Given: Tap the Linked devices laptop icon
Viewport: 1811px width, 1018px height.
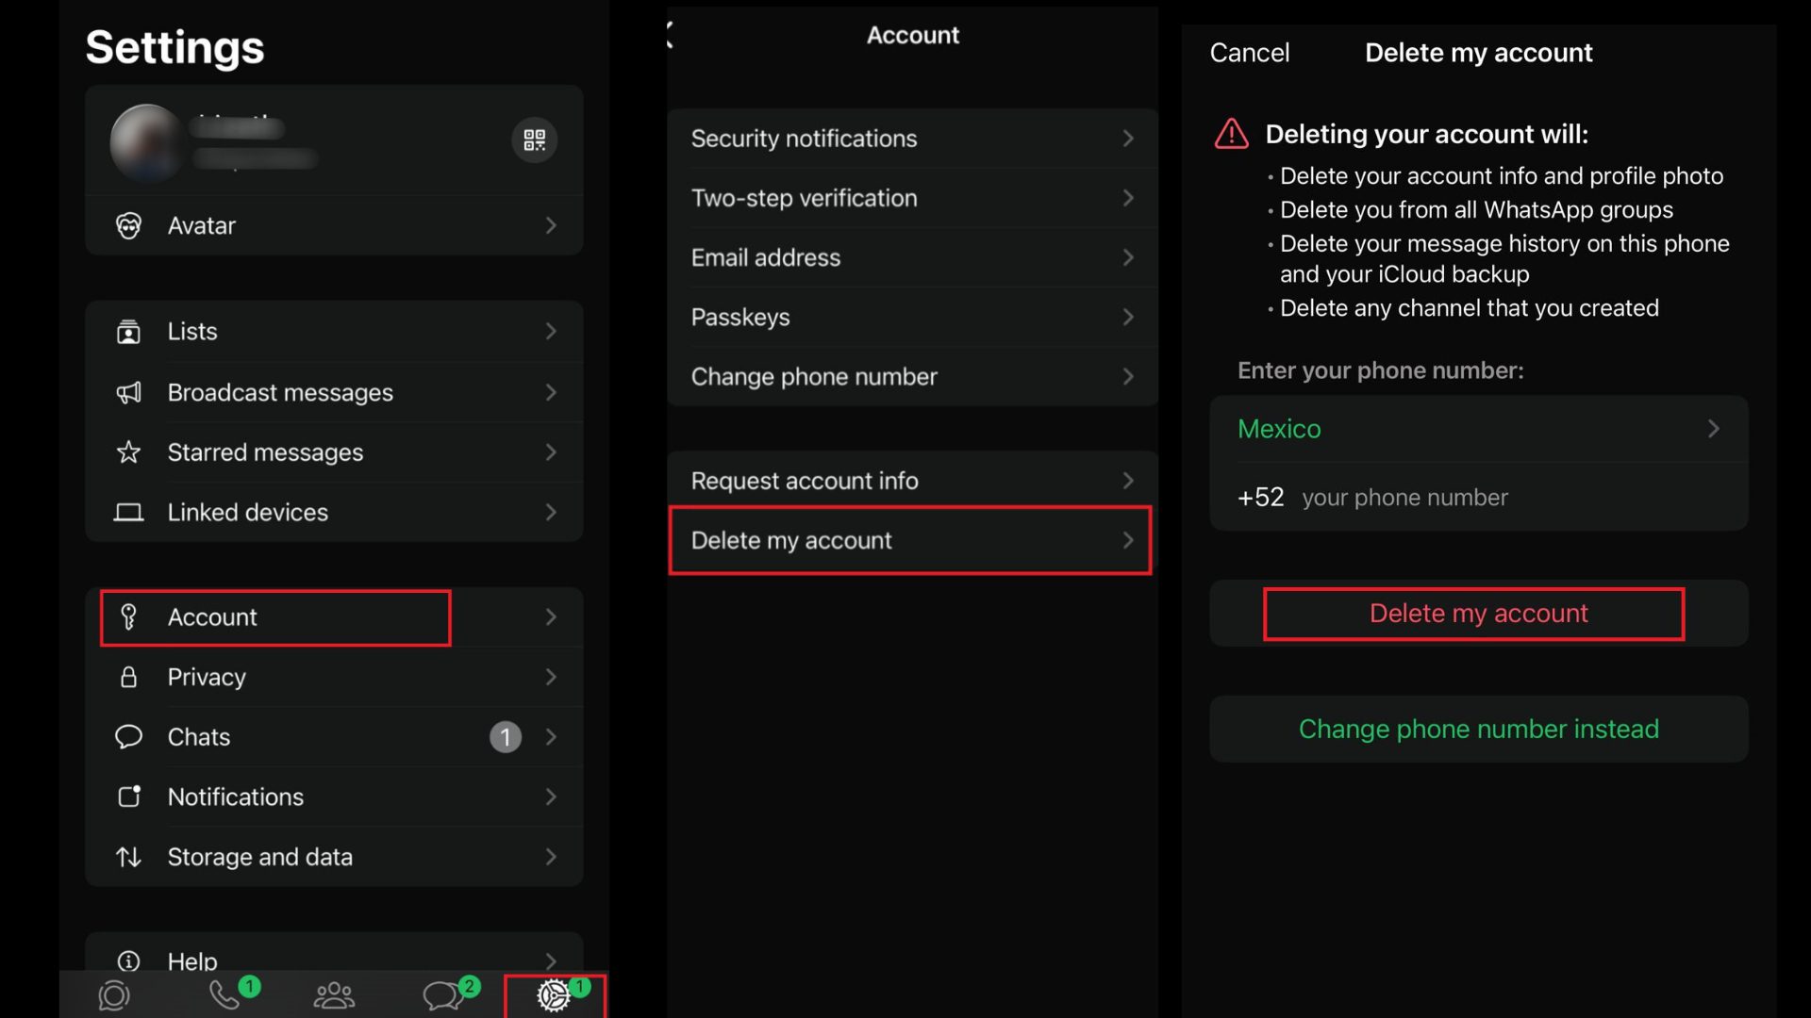Looking at the screenshot, I should (128, 512).
